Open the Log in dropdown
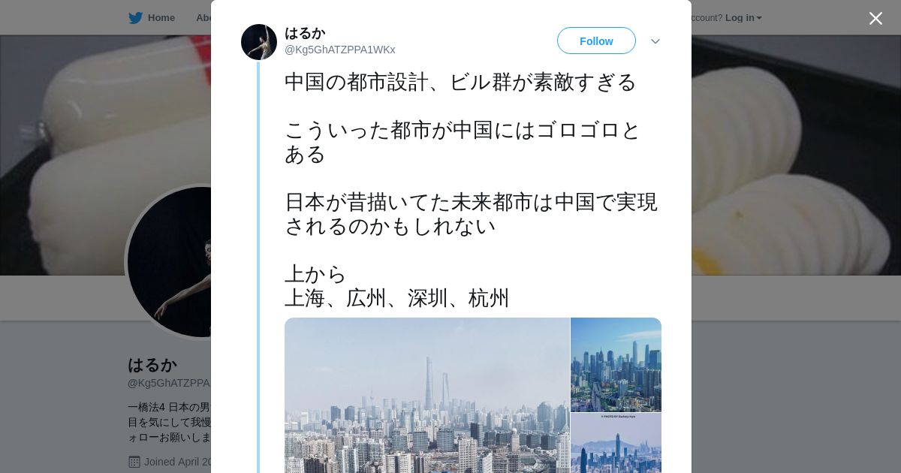The height and width of the screenshot is (473, 901). point(743,18)
